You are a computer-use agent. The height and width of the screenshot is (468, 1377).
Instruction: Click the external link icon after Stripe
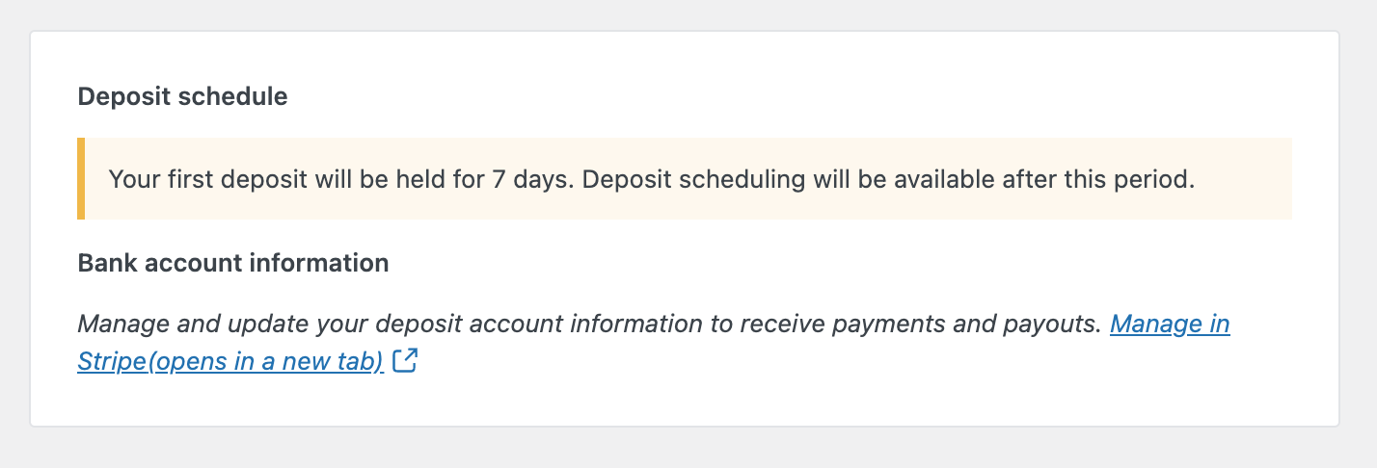point(406,361)
